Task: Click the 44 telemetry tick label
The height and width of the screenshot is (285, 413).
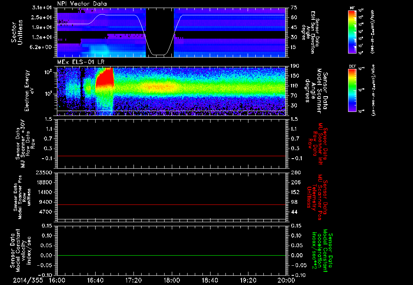Action: click(x=294, y=212)
